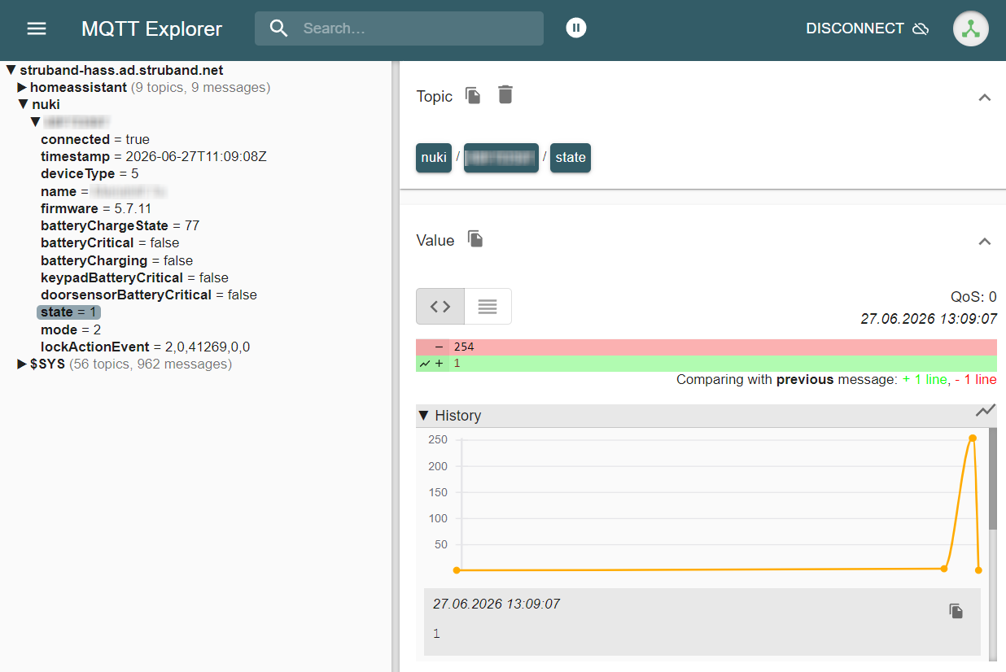Select the state = 1 topic

coord(69,312)
